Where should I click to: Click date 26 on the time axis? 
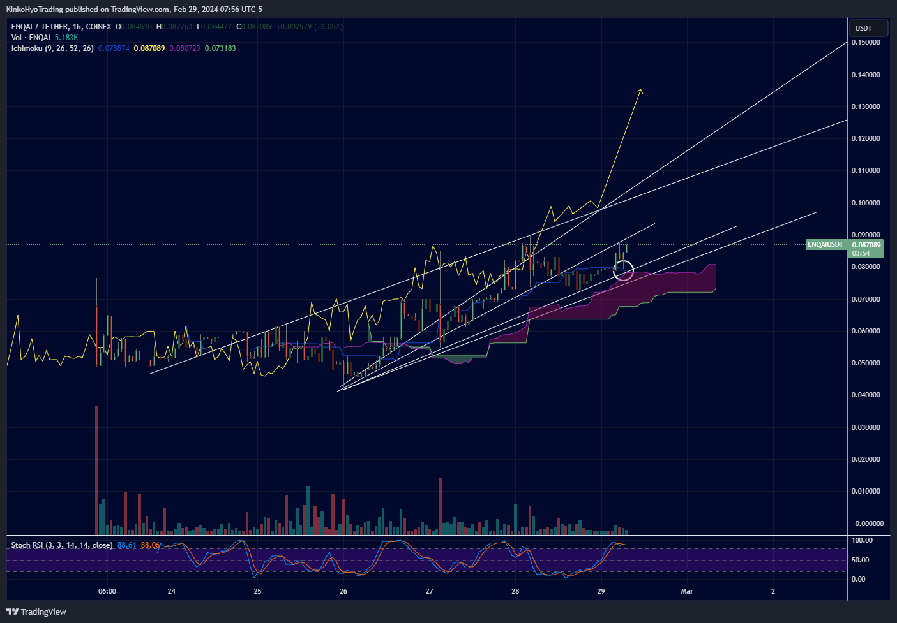(343, 591)
